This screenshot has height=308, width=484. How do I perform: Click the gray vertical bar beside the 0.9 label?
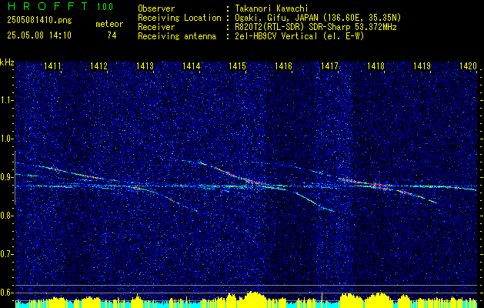tap(15, 178)
